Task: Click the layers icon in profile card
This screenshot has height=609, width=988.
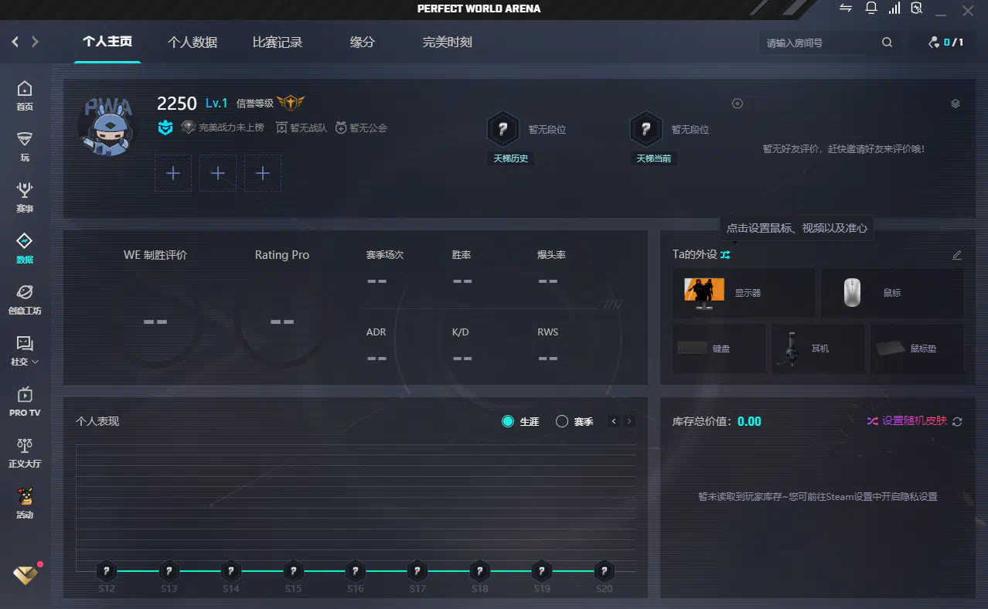Action: pyautogui.click(x=956, y=104)
